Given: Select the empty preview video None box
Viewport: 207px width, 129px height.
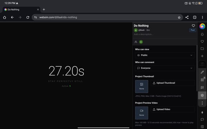Looking at the screenshot, I should coord(141,113).
